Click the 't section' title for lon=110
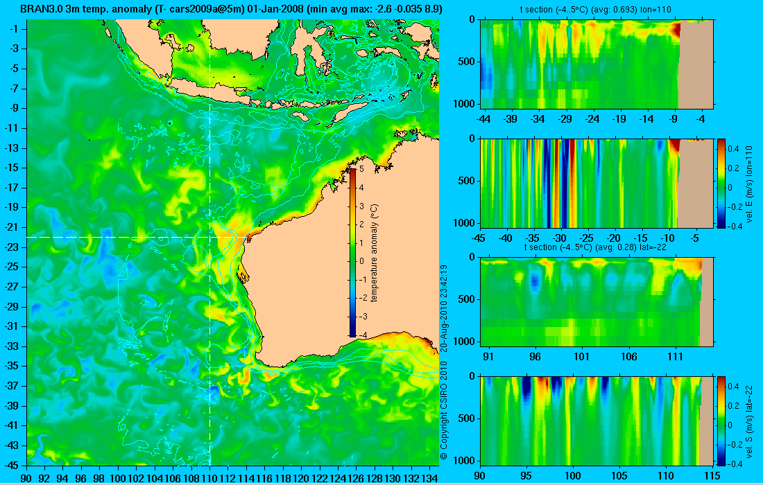 point(597,9)
